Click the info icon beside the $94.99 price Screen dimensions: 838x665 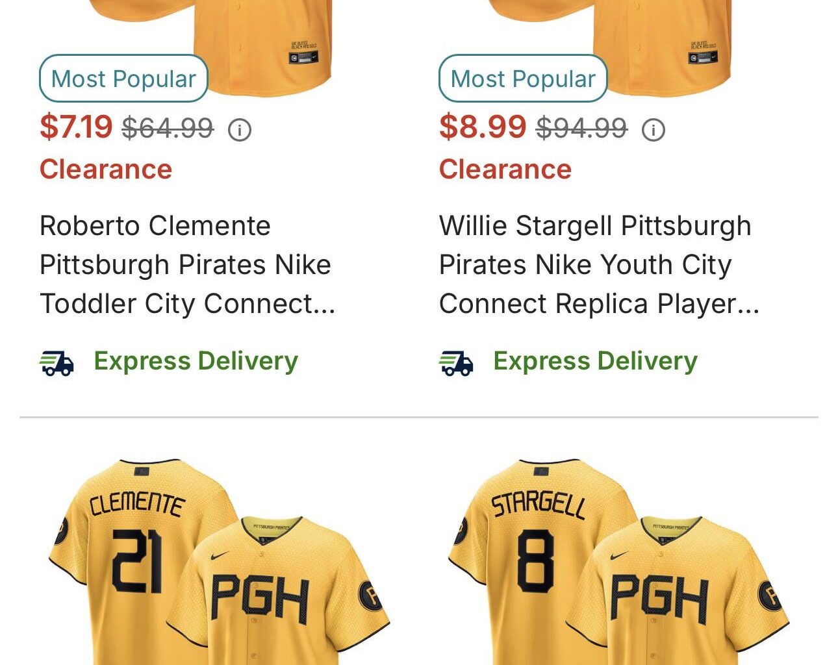654,130
